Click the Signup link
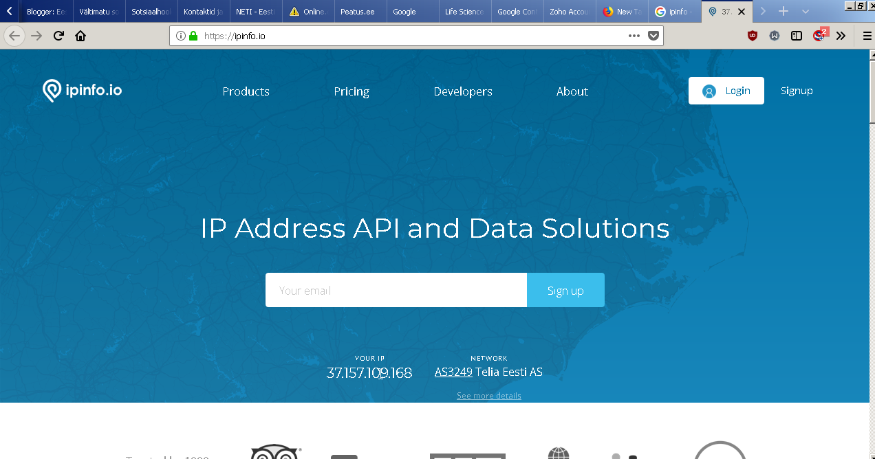Screen dimensions: 875x459 click(x=797, y=91)
